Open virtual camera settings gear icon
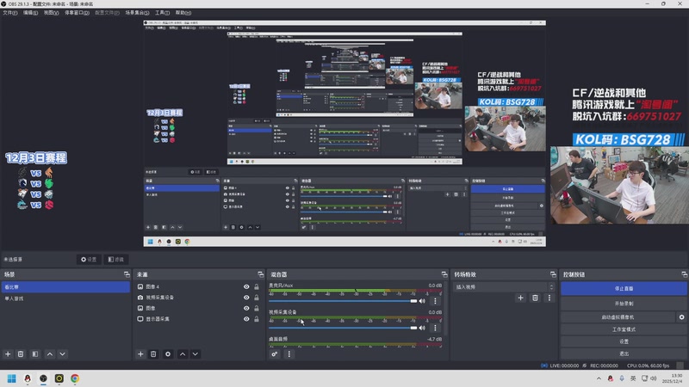This screenshot has width=689, height=387. pos(681,316)
